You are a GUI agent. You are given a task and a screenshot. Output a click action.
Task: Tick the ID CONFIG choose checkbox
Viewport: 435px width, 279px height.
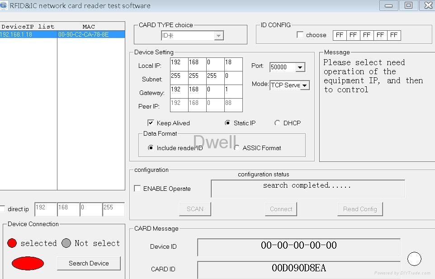pos(300,35)
